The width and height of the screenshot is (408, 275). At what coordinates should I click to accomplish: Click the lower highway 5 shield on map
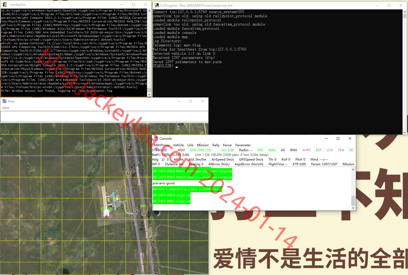144,213
